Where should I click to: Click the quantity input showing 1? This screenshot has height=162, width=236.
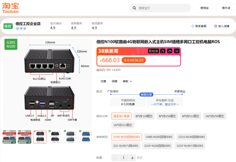pyautogui.click(x=124, y=158)
